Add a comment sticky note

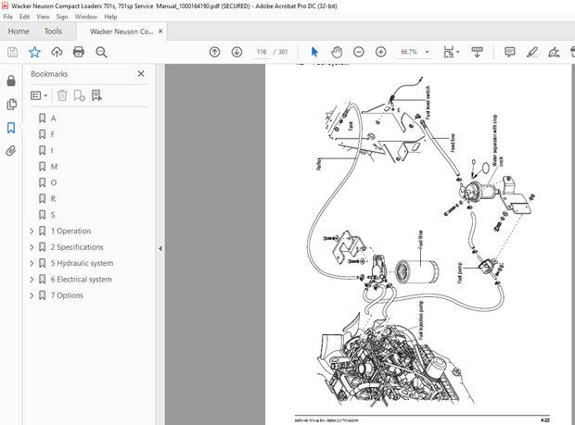coord(510,52)
